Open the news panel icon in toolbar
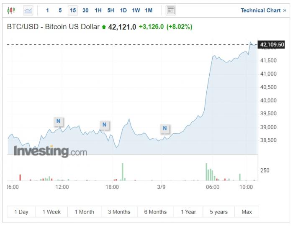This screenshot has width=293, height=226. [x=170, y=10]
